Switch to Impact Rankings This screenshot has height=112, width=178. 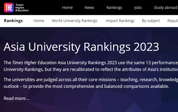tap(120, 21)
